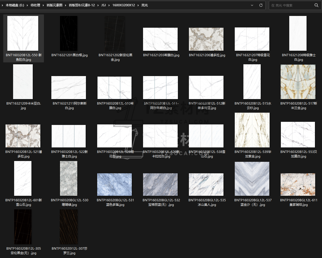Navigate to 岩版元素图 folder in breadcrumb
The width and height of the screenshot is (322, 258).
point(54,5)
